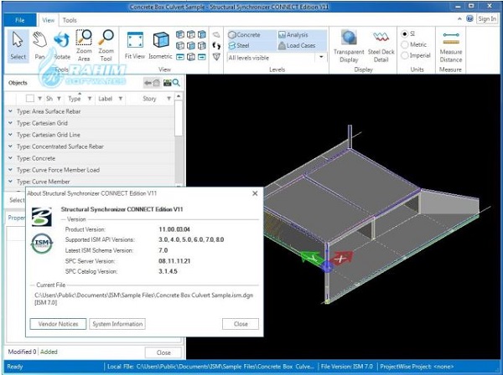Click the Vendor Notices button
Screen dimensions: 503x375
point(58,324)
